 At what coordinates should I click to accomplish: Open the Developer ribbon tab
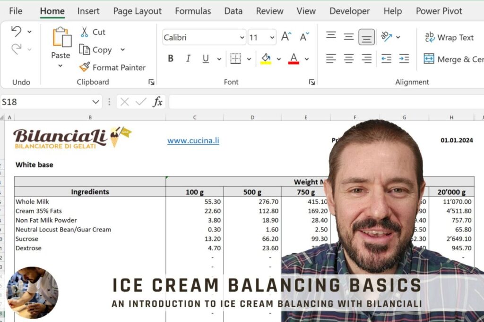[349, 11]
